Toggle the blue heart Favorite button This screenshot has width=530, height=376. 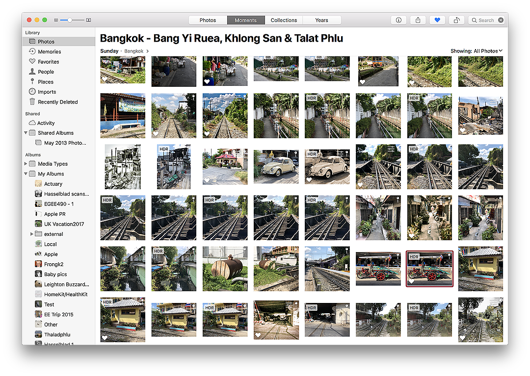[x=437, y=20]
